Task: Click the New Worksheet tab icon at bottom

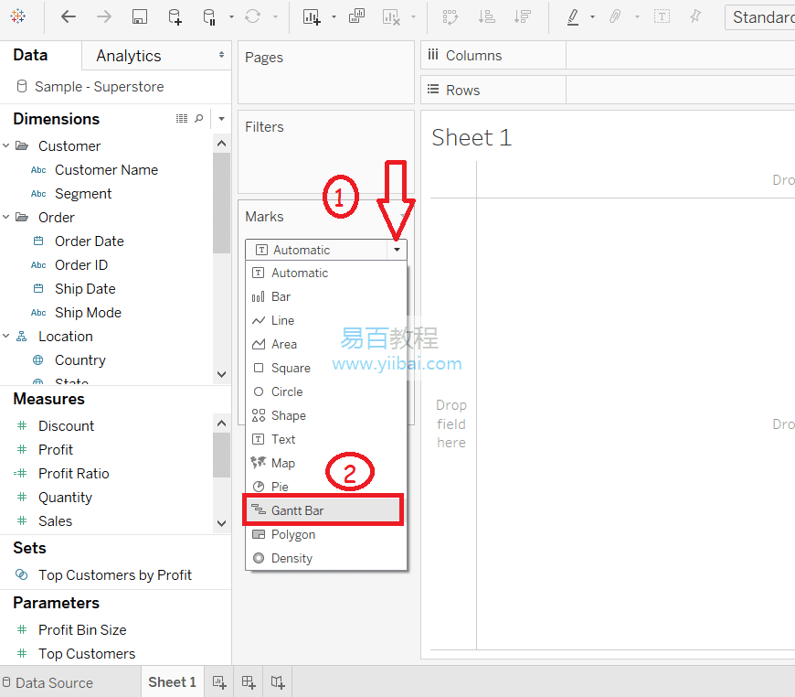Action: (x=219, y=681)
